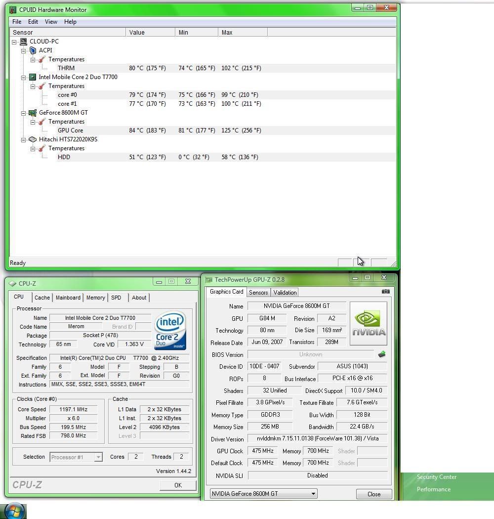This screenshot has width=494, height=519.
Task: Click the Max column header
Action: coord(243,33)
